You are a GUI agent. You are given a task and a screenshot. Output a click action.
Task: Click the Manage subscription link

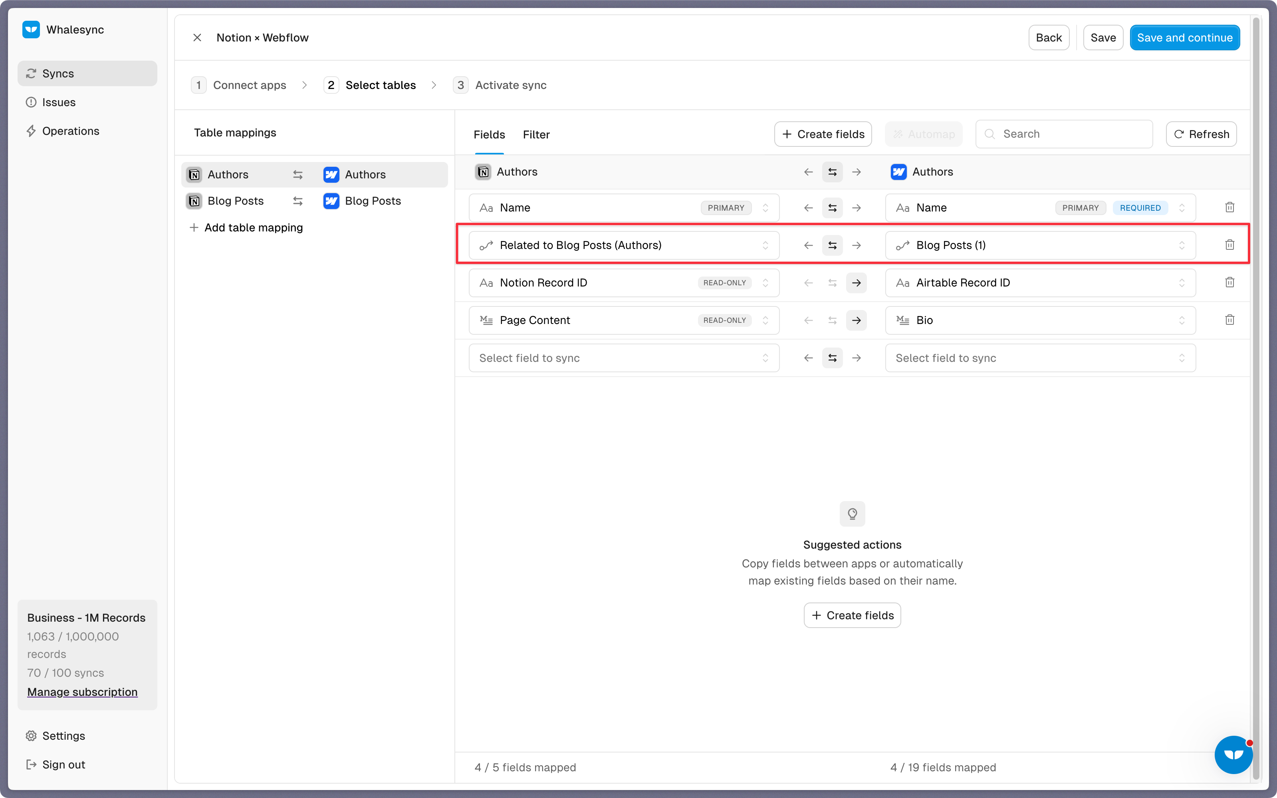click(82, 691)
